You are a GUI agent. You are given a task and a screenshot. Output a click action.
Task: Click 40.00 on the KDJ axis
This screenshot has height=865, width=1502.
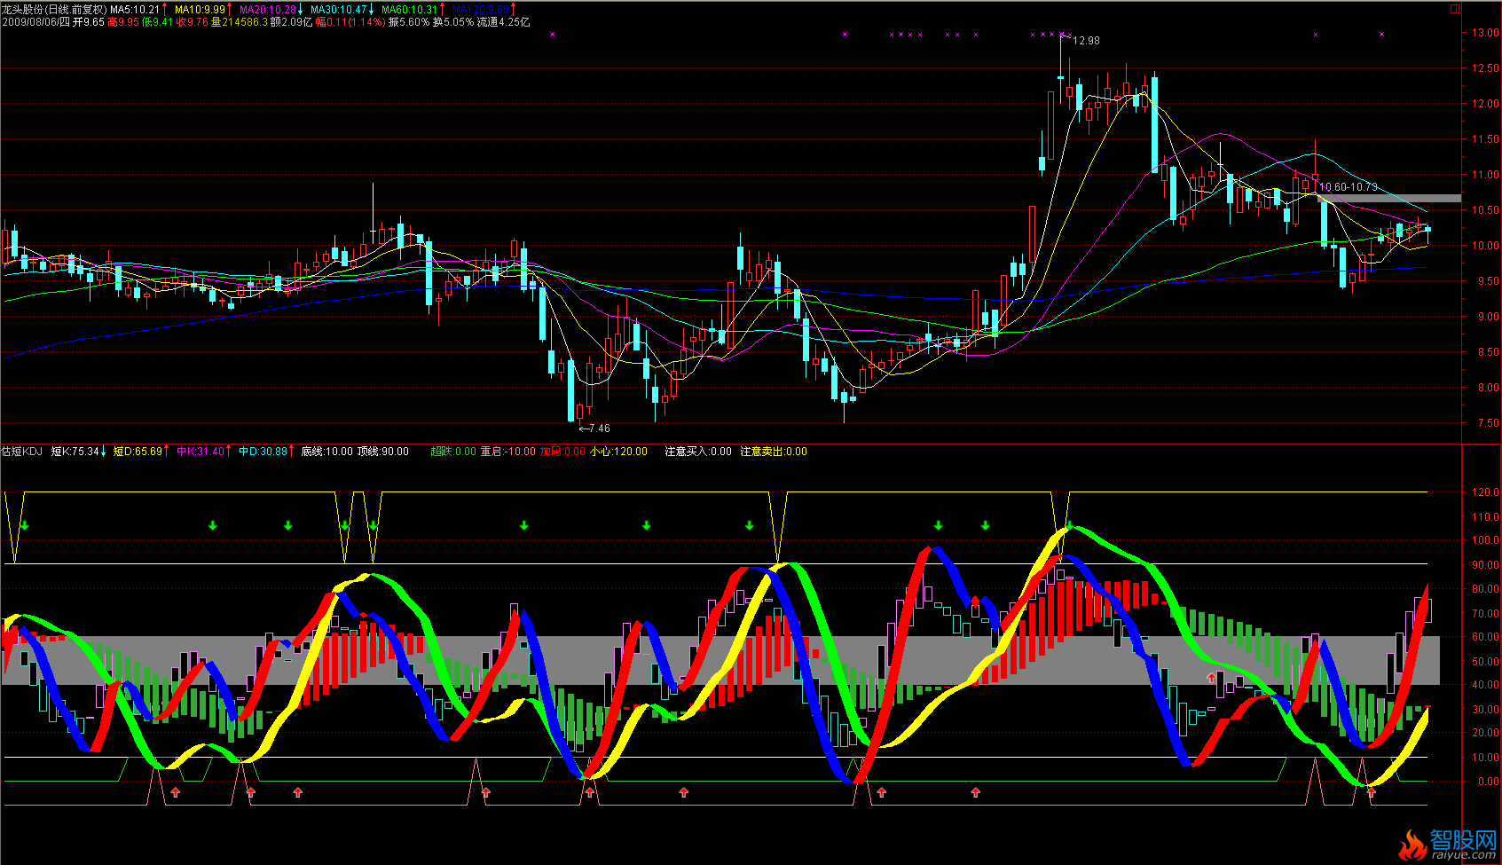pyautogui.click(x=1486, y=685)
